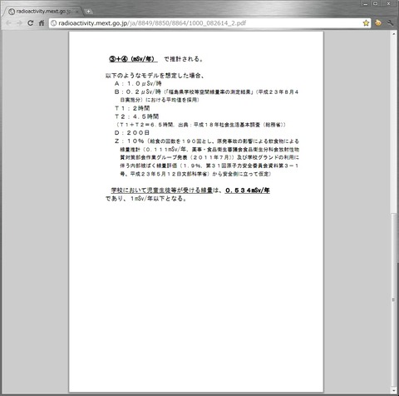Click the browser Back arrow
Viewport: 399px width, 396px height.
(x=8, y=23)
